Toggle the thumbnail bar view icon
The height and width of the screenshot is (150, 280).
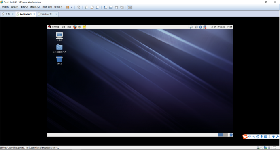(x=111, y=7)
